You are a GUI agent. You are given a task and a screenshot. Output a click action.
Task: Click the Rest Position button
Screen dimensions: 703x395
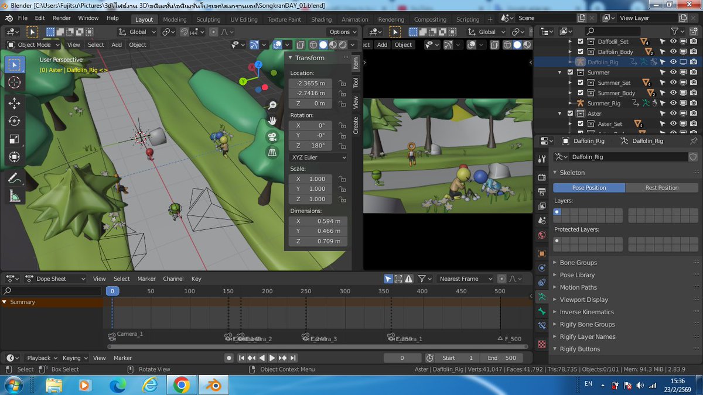[662, 187]
